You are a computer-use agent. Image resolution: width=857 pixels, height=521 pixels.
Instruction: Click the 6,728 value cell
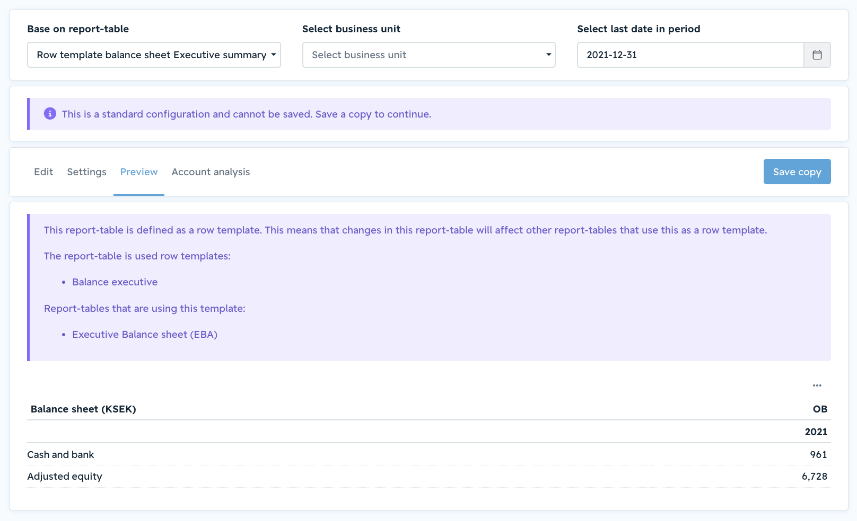point(814,477)
